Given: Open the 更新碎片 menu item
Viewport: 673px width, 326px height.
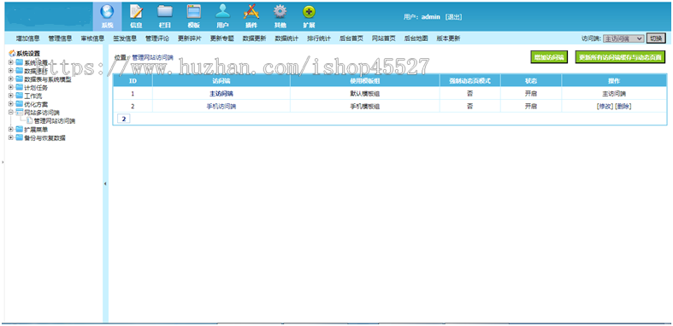Looking at the screenshot, I should point(190,38).
